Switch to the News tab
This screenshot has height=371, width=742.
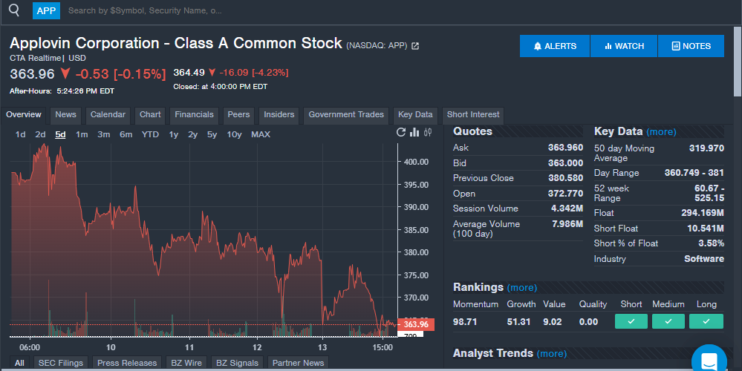[65, 115]
